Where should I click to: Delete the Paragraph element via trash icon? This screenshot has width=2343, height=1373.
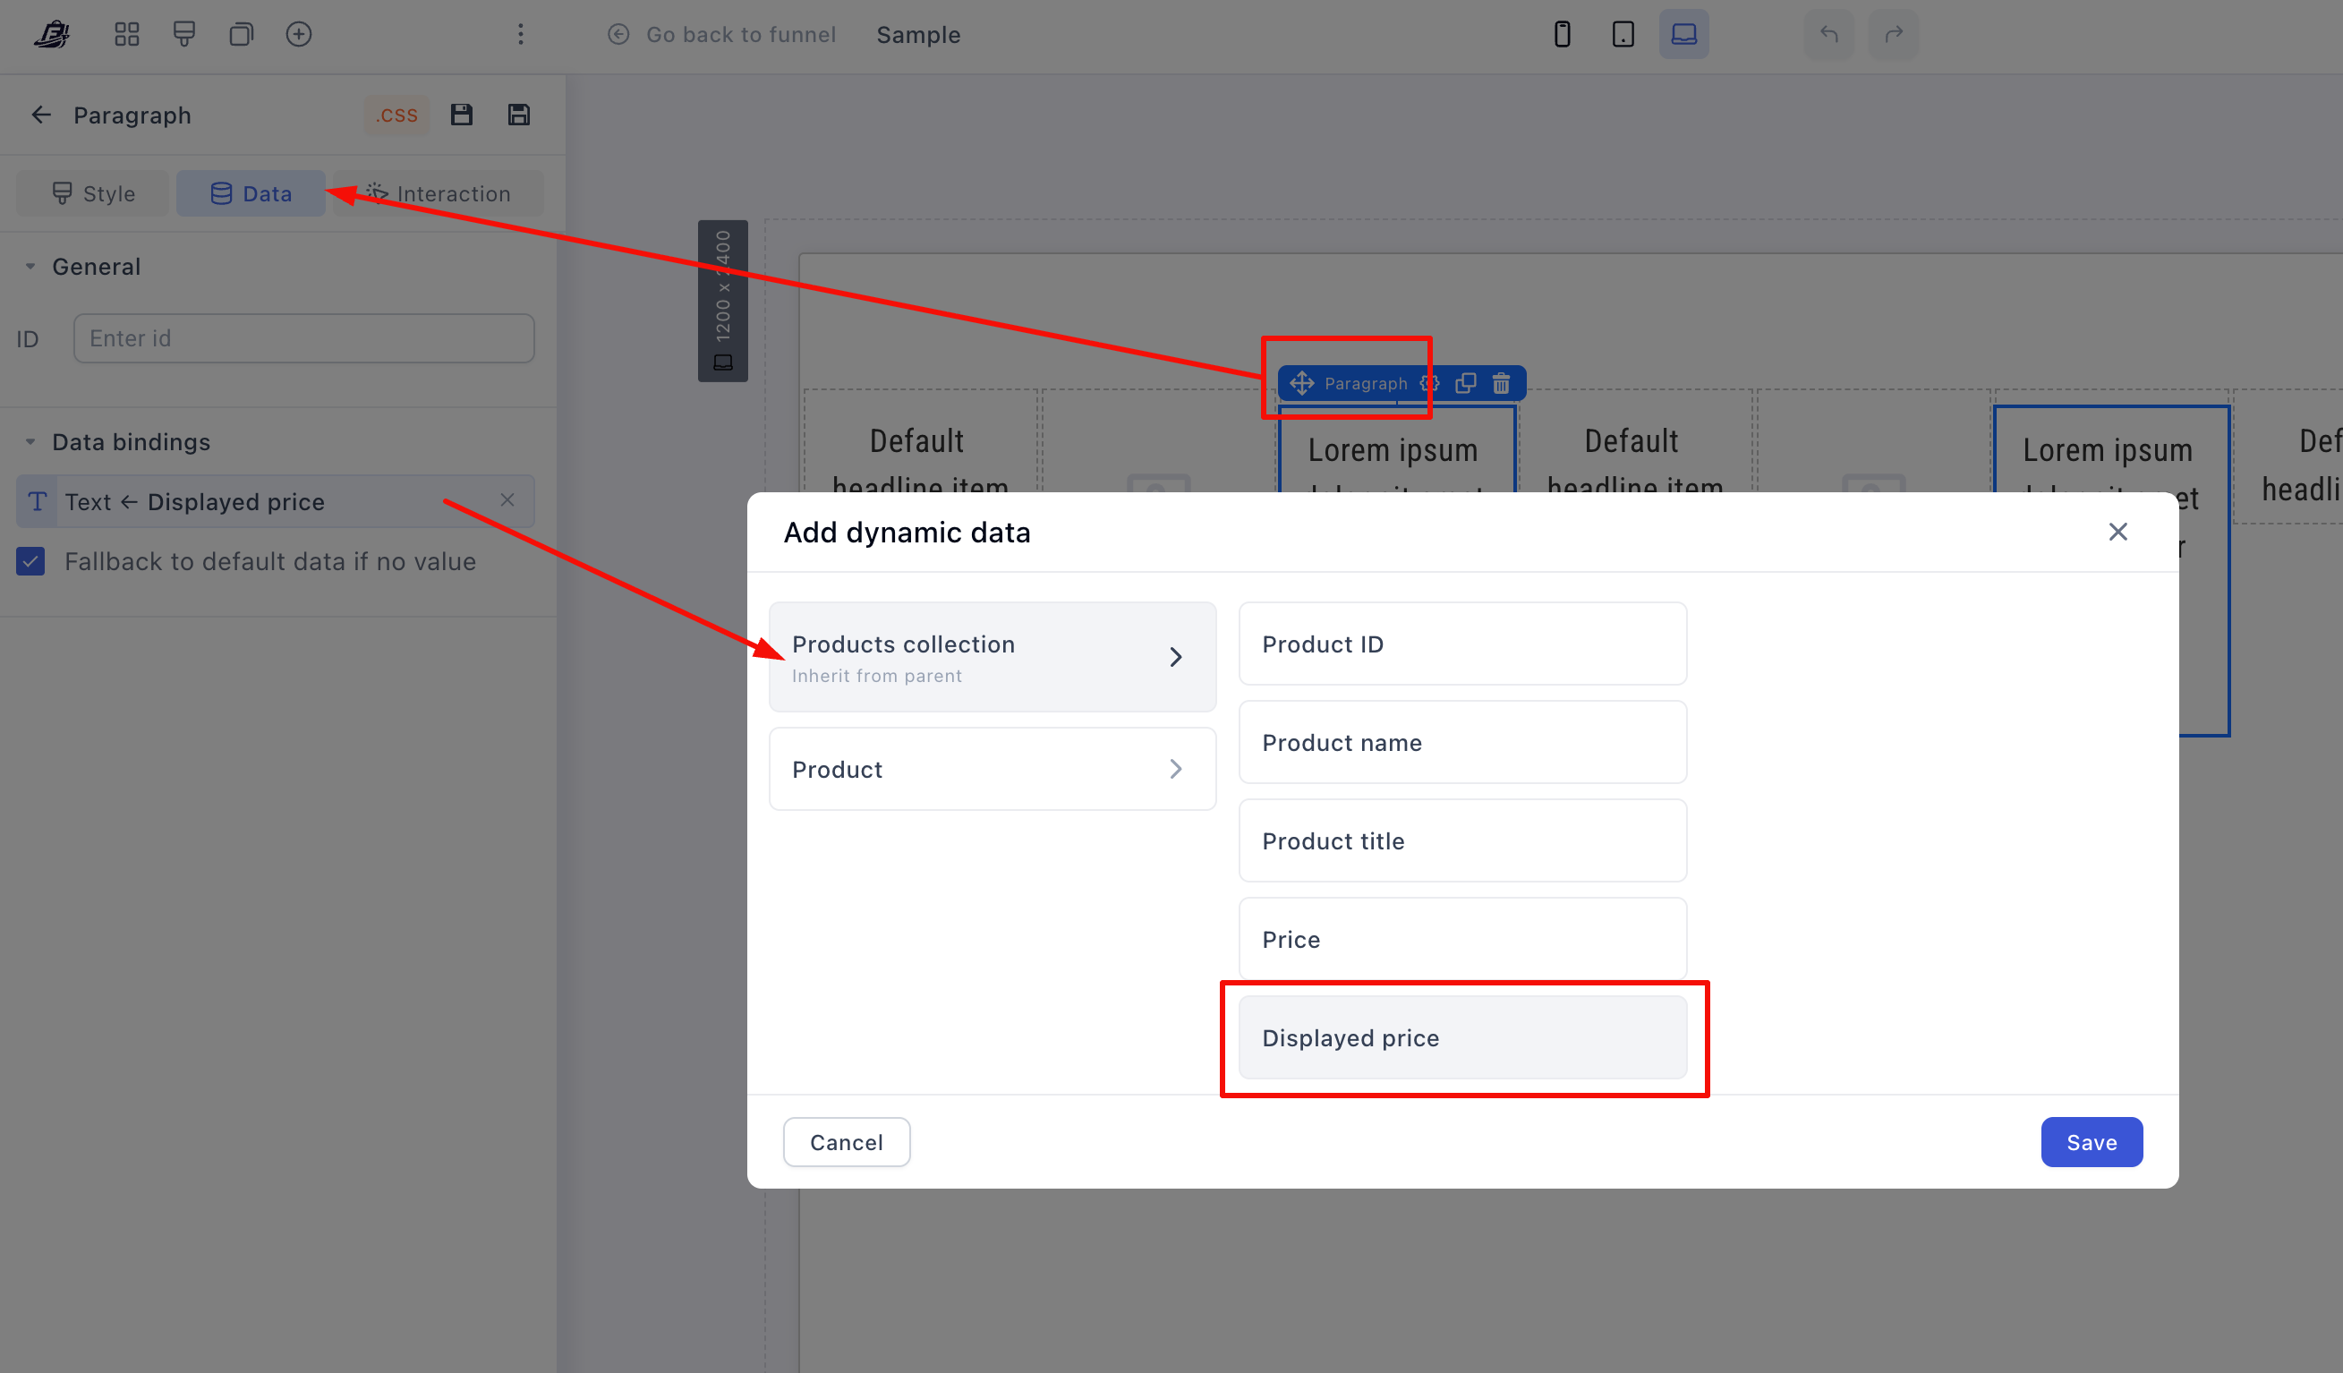tap(1502, 383)
